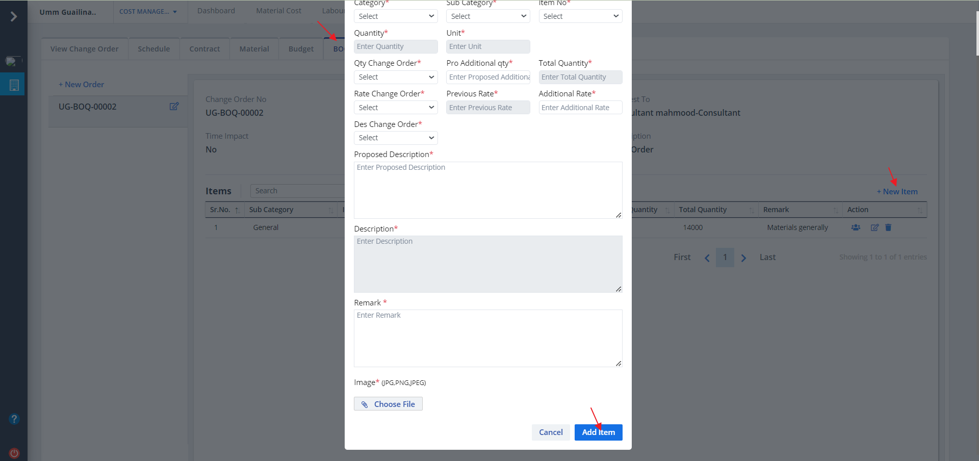
Task: Click the Cancel button
Action: 551,432
